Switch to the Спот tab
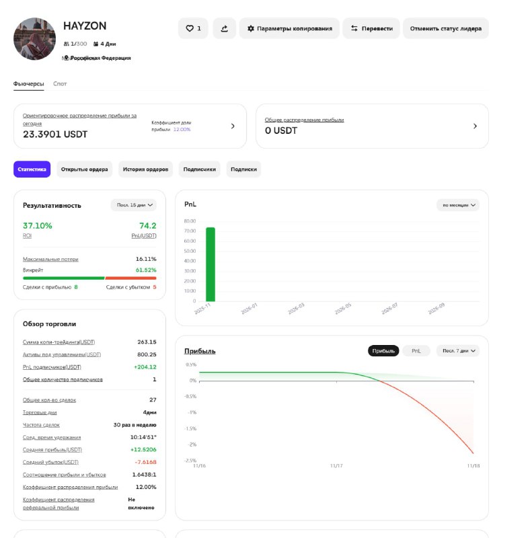 point(60,84)
